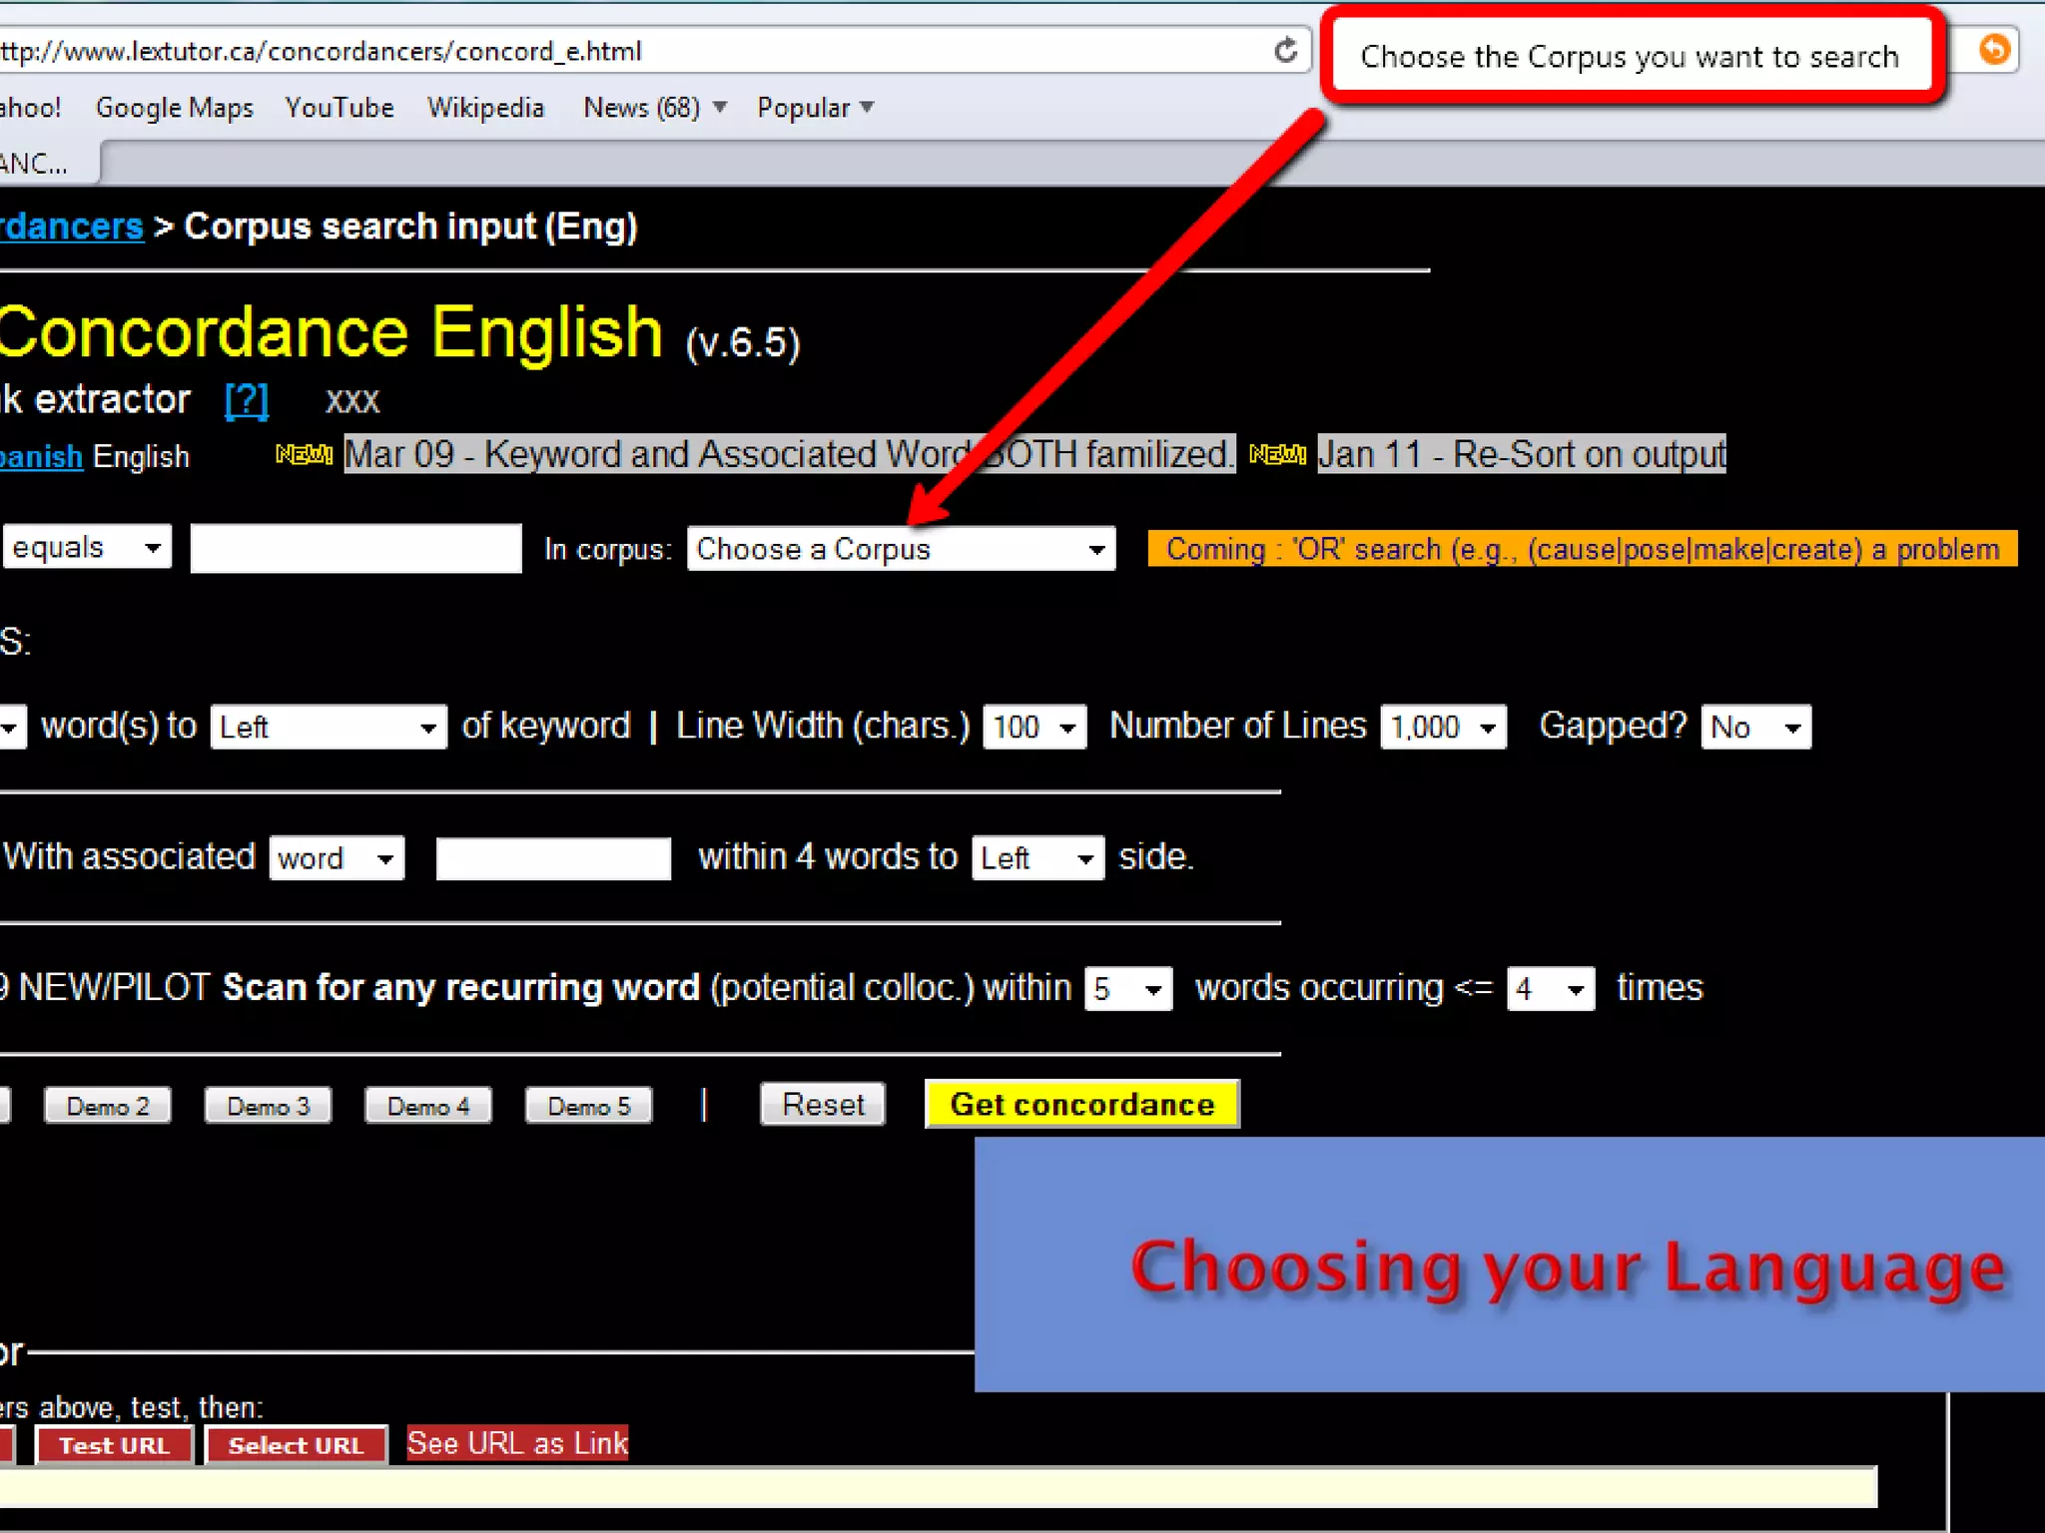Screen dimensions: 2045x1533
Task: Click the keyword text input field
Action: [355, 548]
